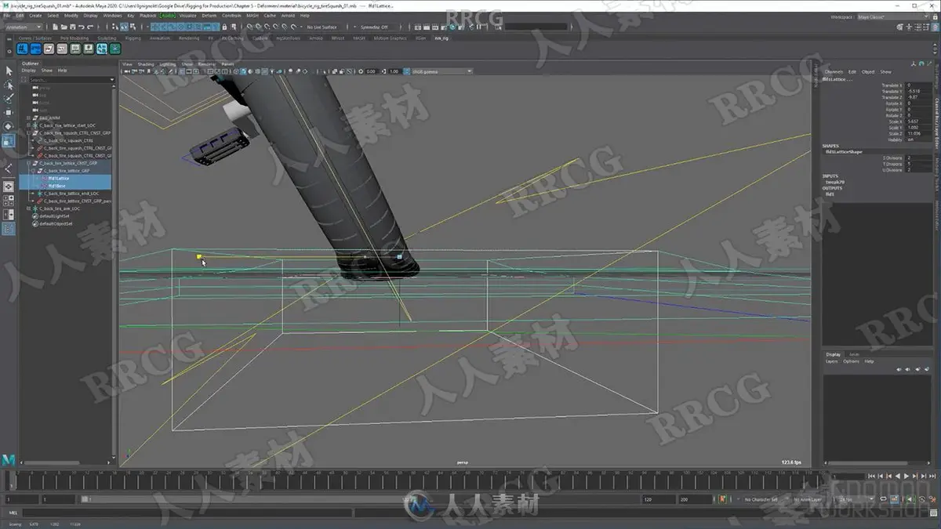Open the Animation menu set dropdown
Image resolution: width=941 pixels, height=529 pixels.
pos(24,27)
